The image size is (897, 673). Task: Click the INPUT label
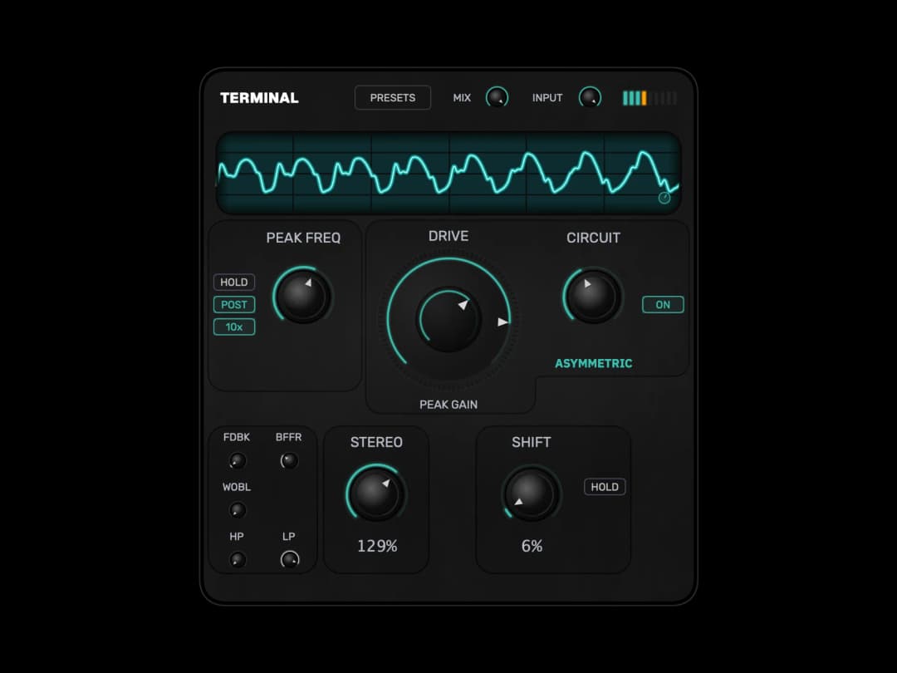(547, 98)
